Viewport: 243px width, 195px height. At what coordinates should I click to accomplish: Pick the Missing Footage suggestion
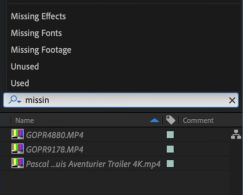(x=41, y=50)
